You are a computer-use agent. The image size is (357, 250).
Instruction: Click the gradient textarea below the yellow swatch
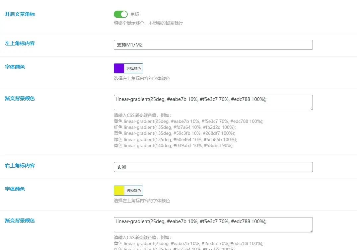click(x=213, y=224)
